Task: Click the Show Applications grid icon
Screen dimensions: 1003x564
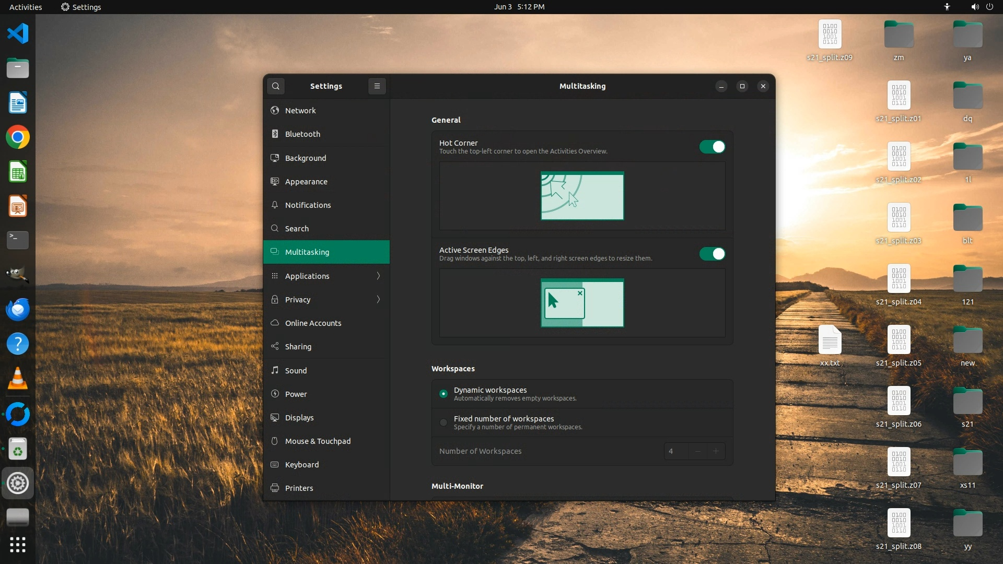Action: click(x=18, y=545)
